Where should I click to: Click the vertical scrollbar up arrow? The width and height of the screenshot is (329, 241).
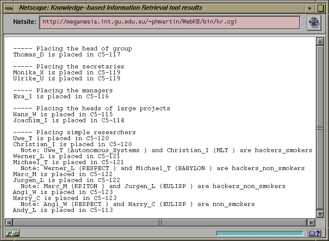coord(320,41)
